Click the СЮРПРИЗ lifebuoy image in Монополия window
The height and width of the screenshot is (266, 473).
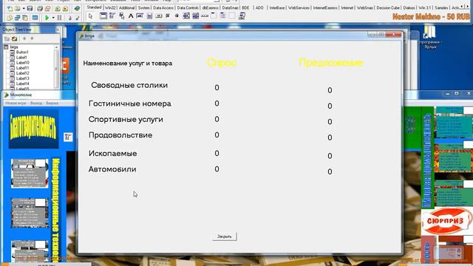pyautogui.click(x=446, y=221)
